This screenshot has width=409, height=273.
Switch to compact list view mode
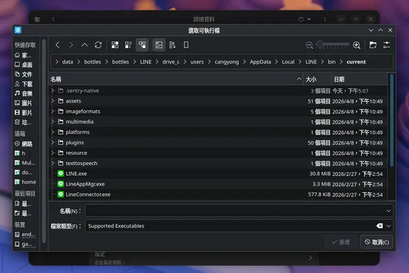pos(128,45)
